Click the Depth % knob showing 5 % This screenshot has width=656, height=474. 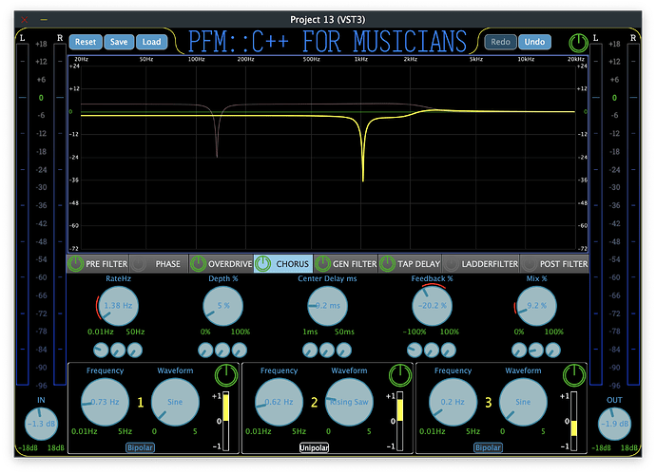(x=223, y=306)
